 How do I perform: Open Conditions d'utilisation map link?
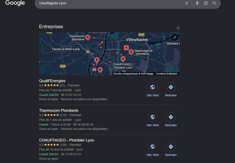[x=167, y=74]
